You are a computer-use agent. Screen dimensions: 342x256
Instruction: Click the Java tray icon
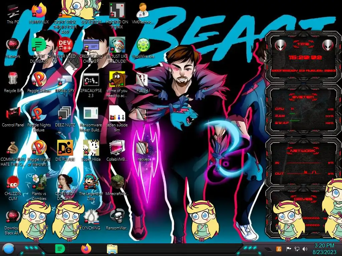(279, 249)
